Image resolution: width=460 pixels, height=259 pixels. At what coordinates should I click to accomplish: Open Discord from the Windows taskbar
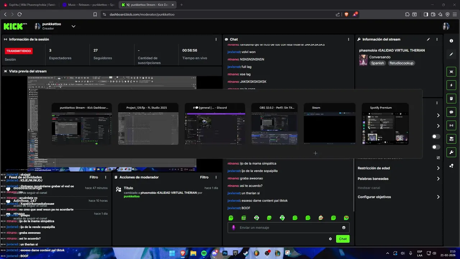tap(215, 253)
